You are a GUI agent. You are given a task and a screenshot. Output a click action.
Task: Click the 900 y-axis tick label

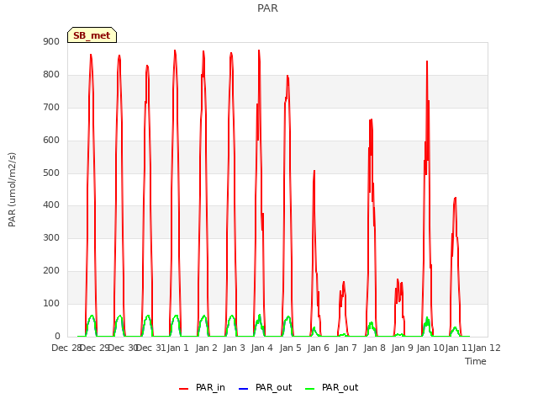[x=51, y=42]
